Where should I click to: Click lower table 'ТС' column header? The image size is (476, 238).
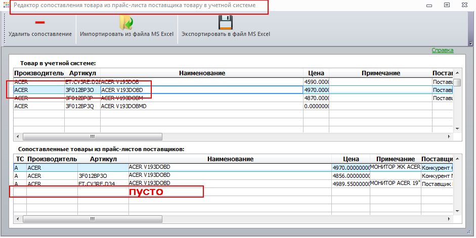[20, 159]
